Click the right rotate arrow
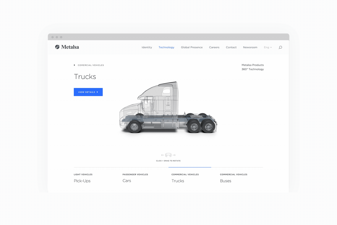 pyautogui.click(x=174, y=155)
